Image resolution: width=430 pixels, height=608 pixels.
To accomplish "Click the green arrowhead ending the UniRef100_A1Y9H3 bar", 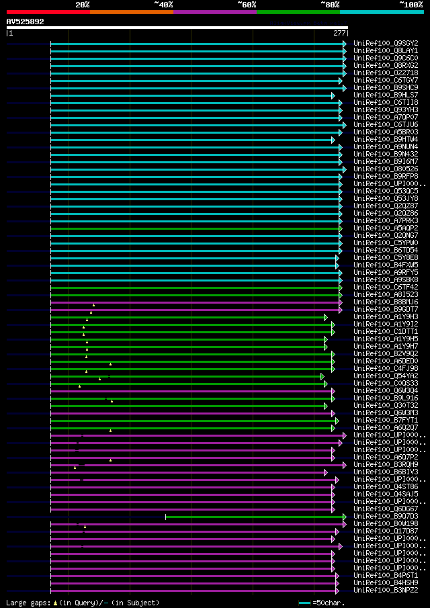I will tap(326, 318).
